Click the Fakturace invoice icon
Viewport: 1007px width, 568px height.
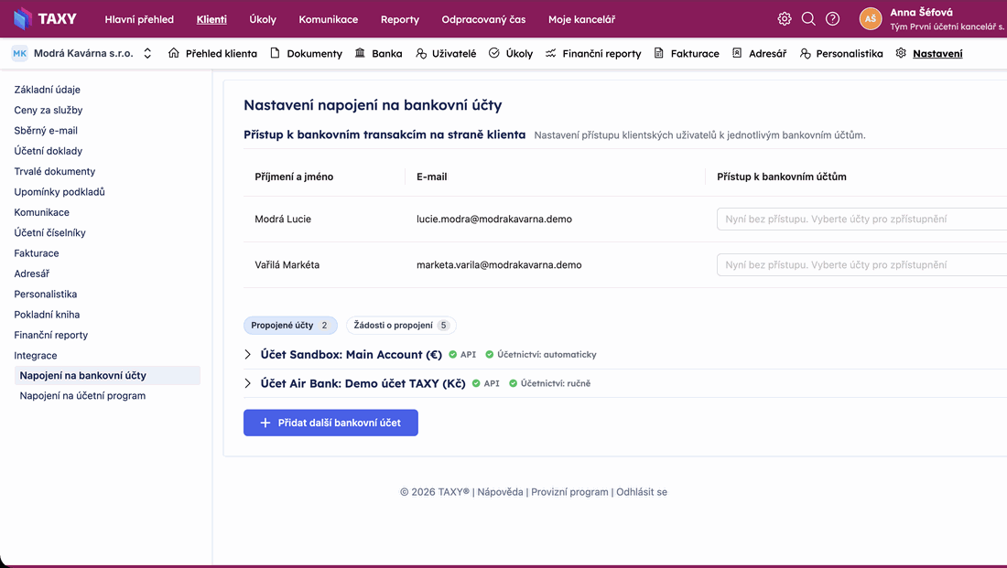[659, 53]
